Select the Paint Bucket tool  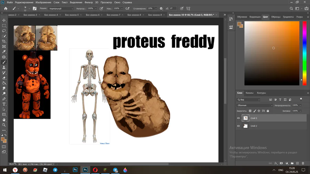[x=4, y=83]
